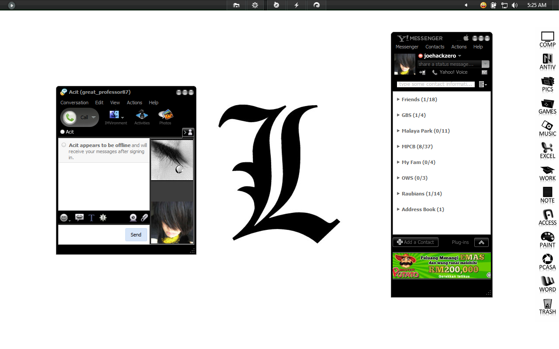The width and height of the screenshot is (559, 349).
Task: Open the View menu in chat window
Action: pyautogui.click(x=115, y=103)
